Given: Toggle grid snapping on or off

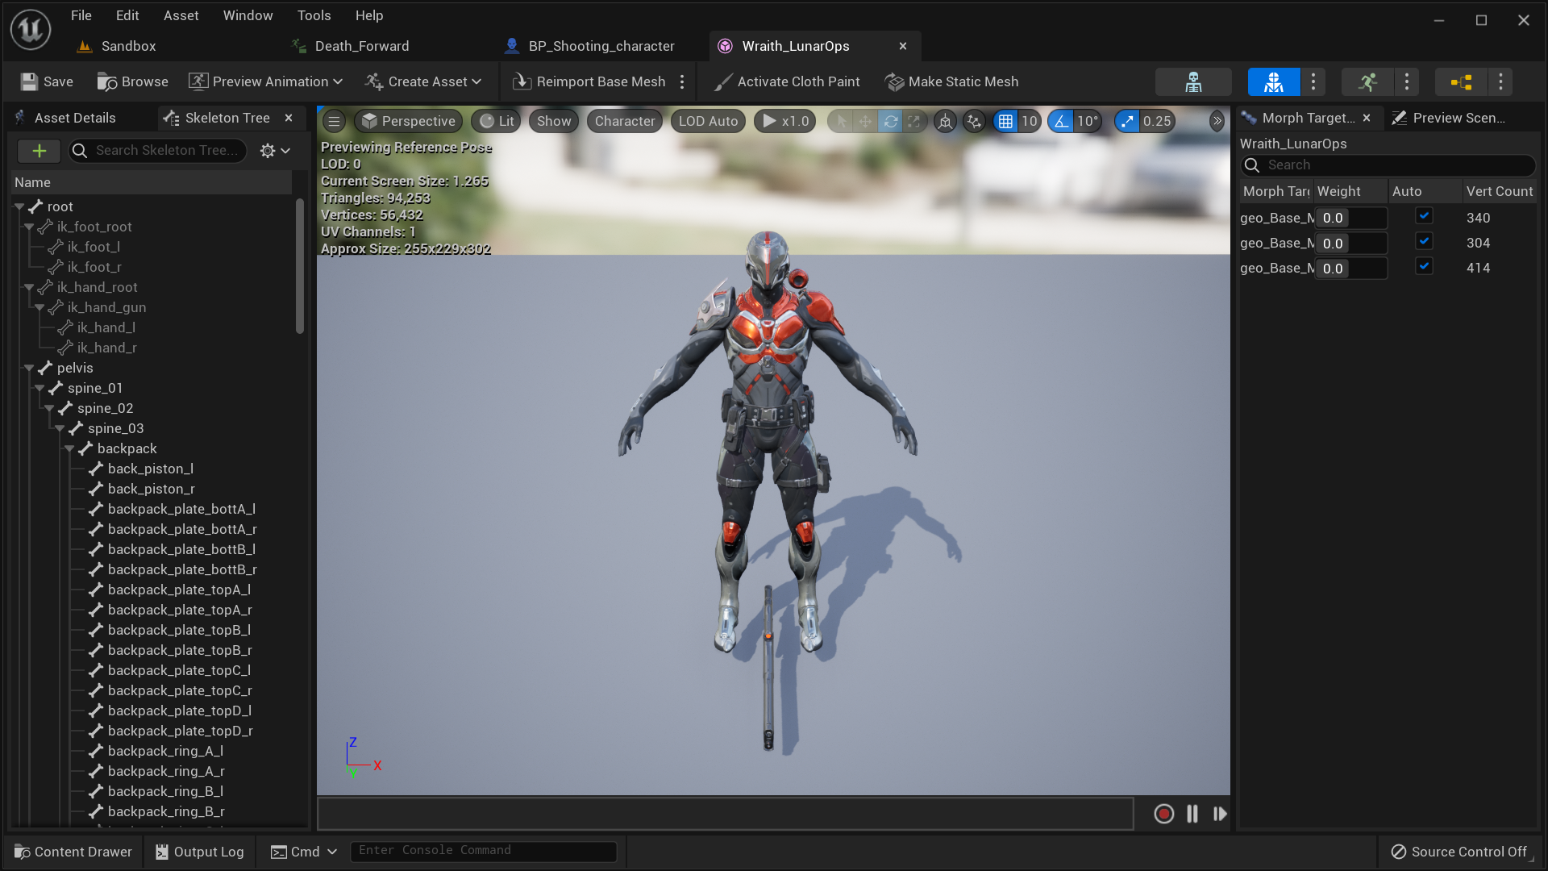Looking at the screenshot, I should [1005, 121].
